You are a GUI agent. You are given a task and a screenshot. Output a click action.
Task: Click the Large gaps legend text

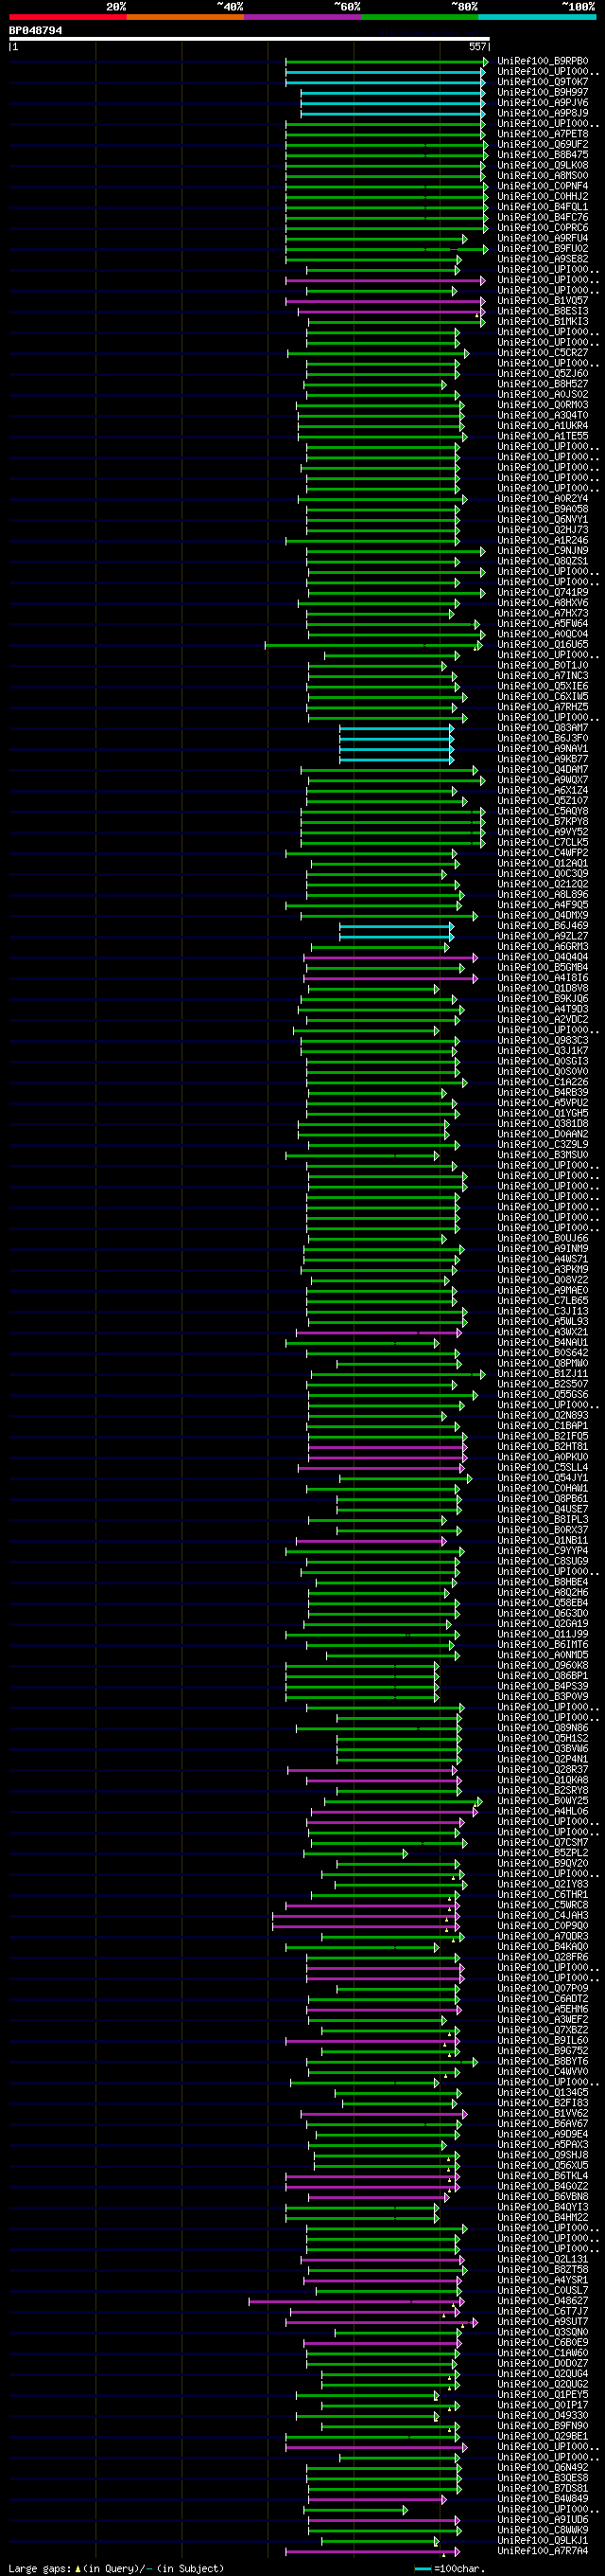click(x=40, y=2569)
